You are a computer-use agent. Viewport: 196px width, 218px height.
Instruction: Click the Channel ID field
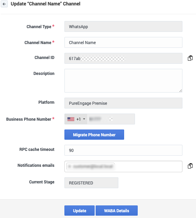[123, 58]
